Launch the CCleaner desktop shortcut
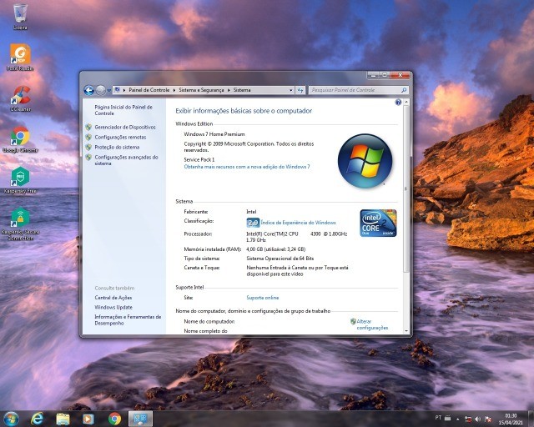 (20, 98)
